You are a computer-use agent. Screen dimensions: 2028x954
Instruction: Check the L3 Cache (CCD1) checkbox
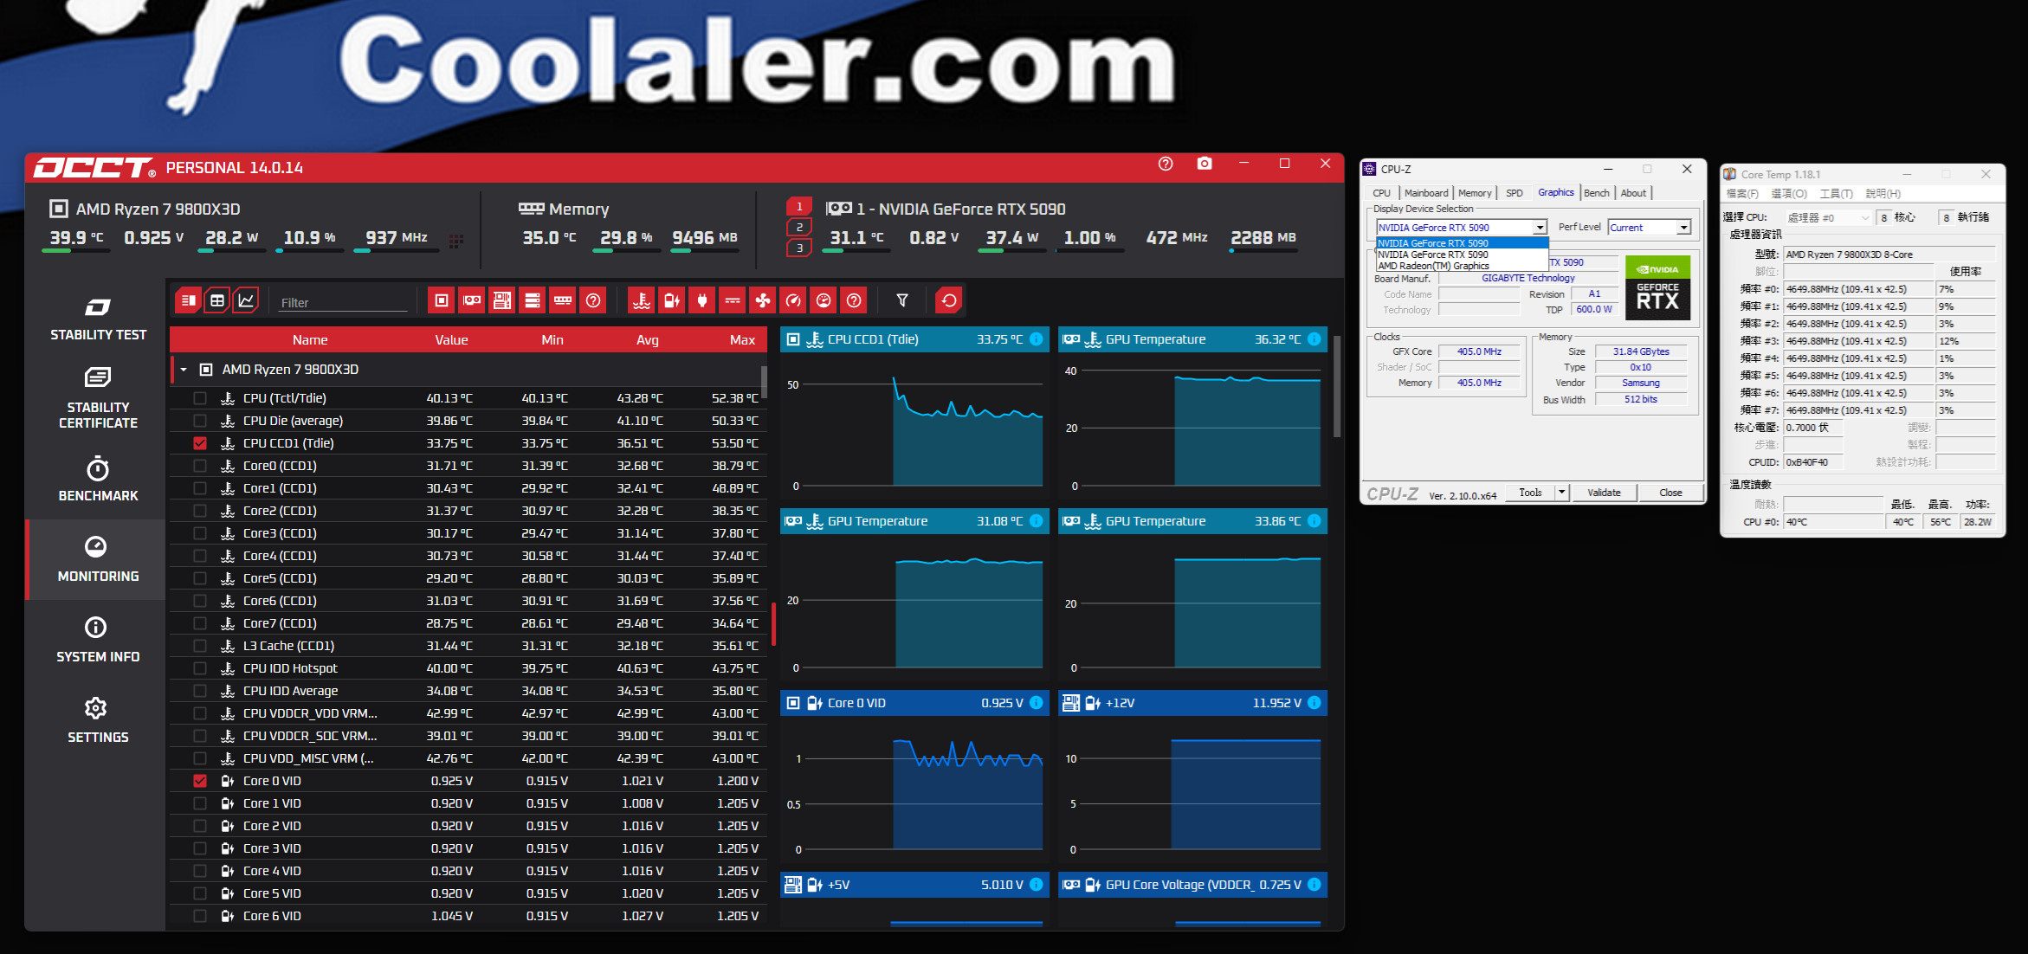(200, 646)
